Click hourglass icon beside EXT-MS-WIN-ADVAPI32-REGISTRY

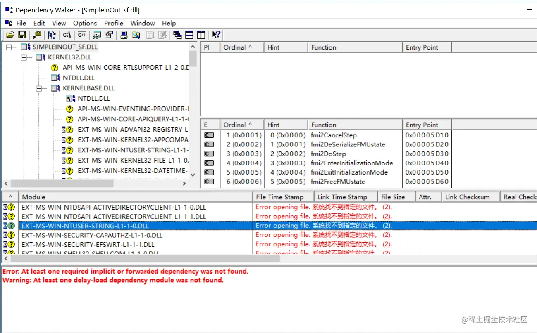(64, 130)
